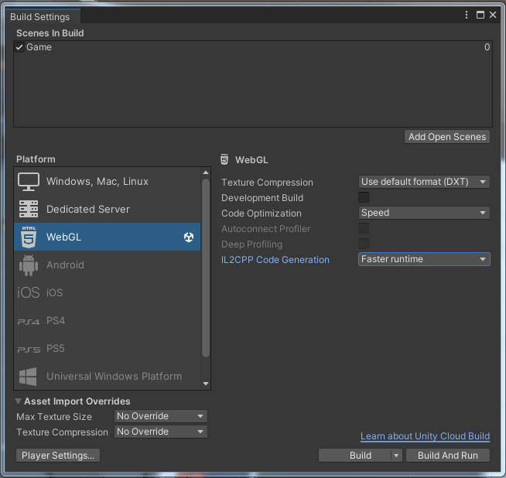Close the Build Settings window
Screen dimensions: 506x478
point(493,15)
